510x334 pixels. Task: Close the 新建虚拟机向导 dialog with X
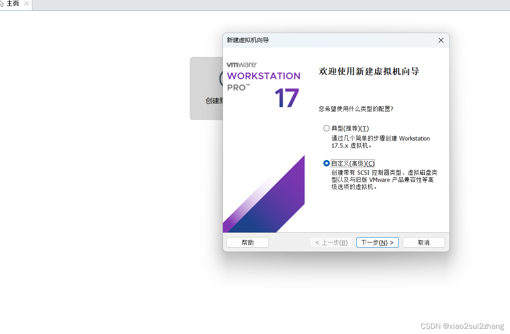(441, 40)
